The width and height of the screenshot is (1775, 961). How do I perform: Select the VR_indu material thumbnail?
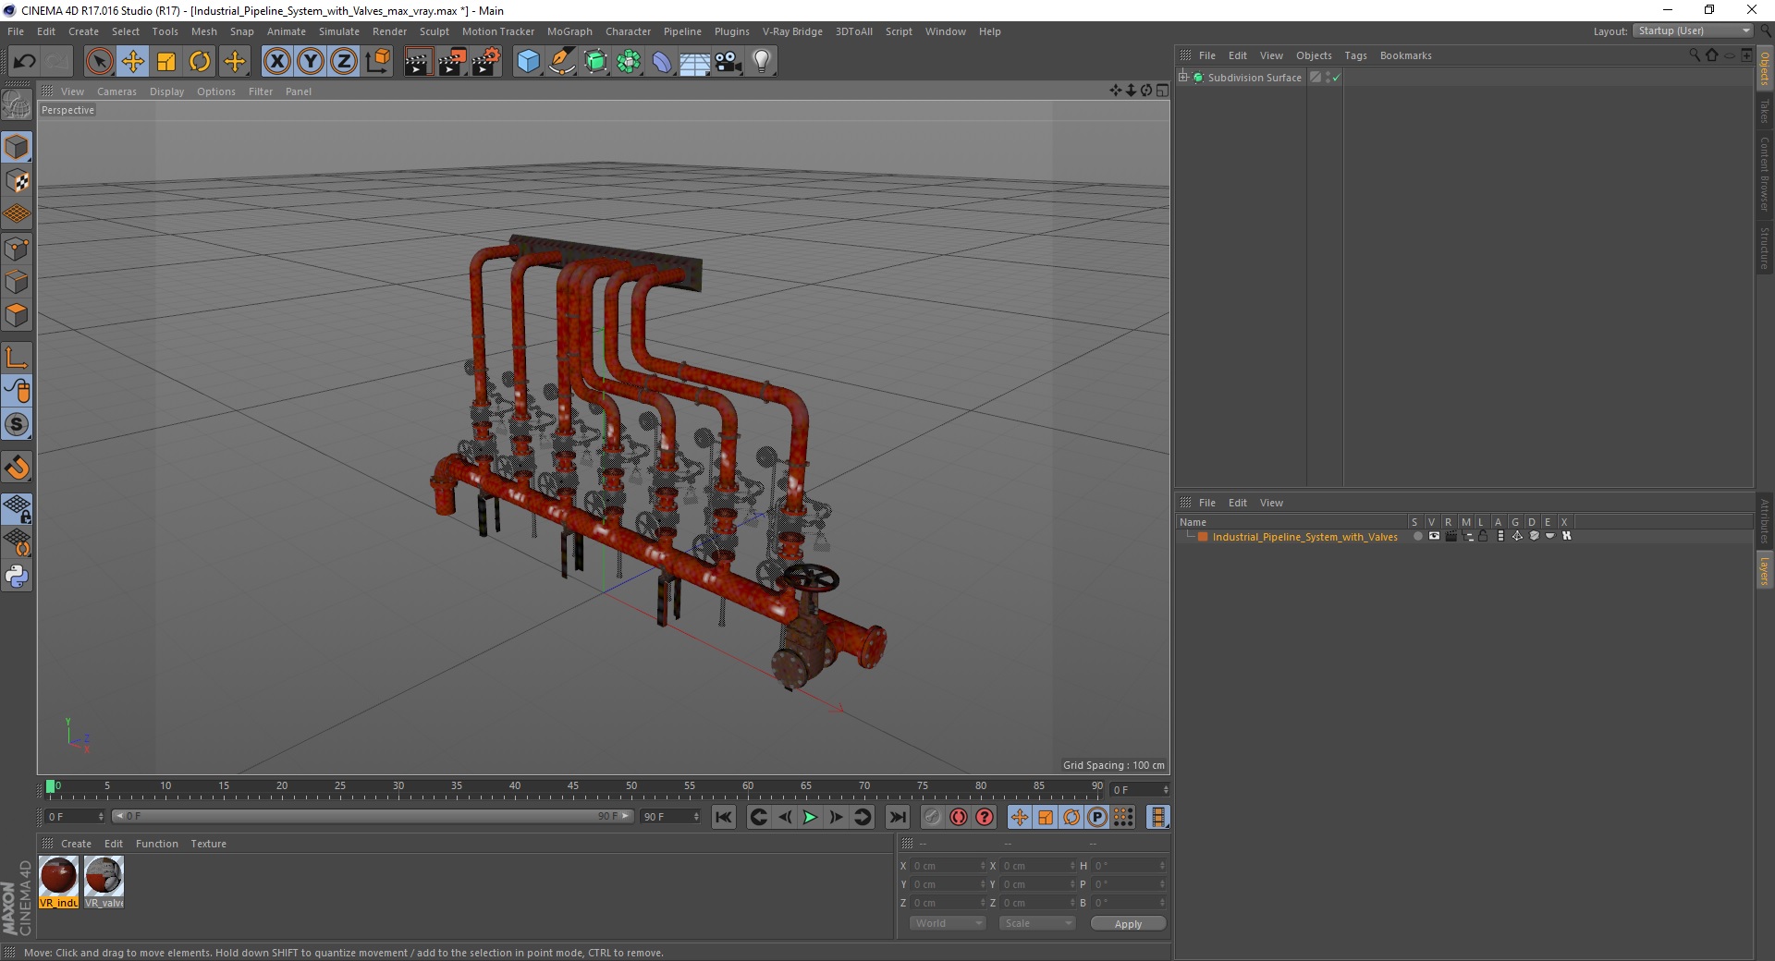pyautogui.click(x=59, y=882)
